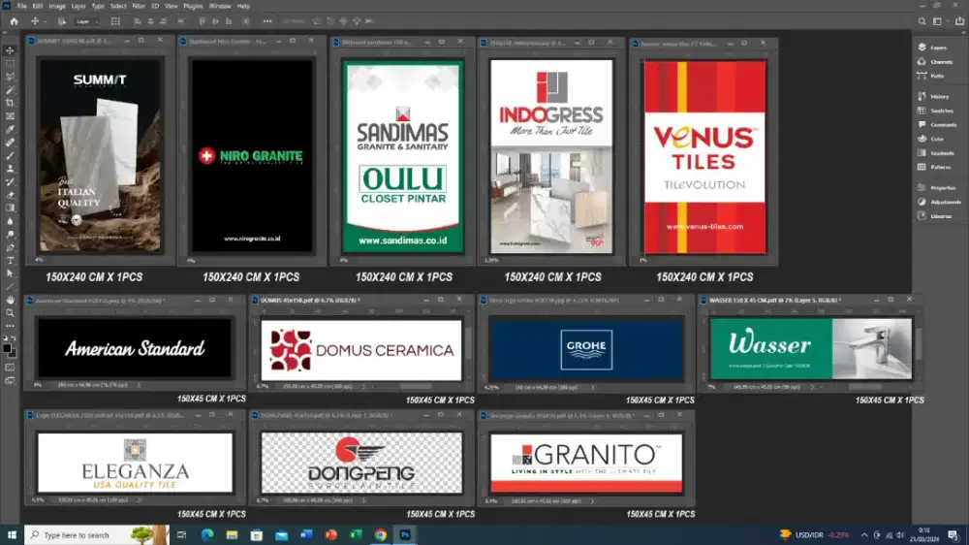This screenshot has width=969, height=545.
Task: Click the Search icon at top right
Action: (922, 21)
